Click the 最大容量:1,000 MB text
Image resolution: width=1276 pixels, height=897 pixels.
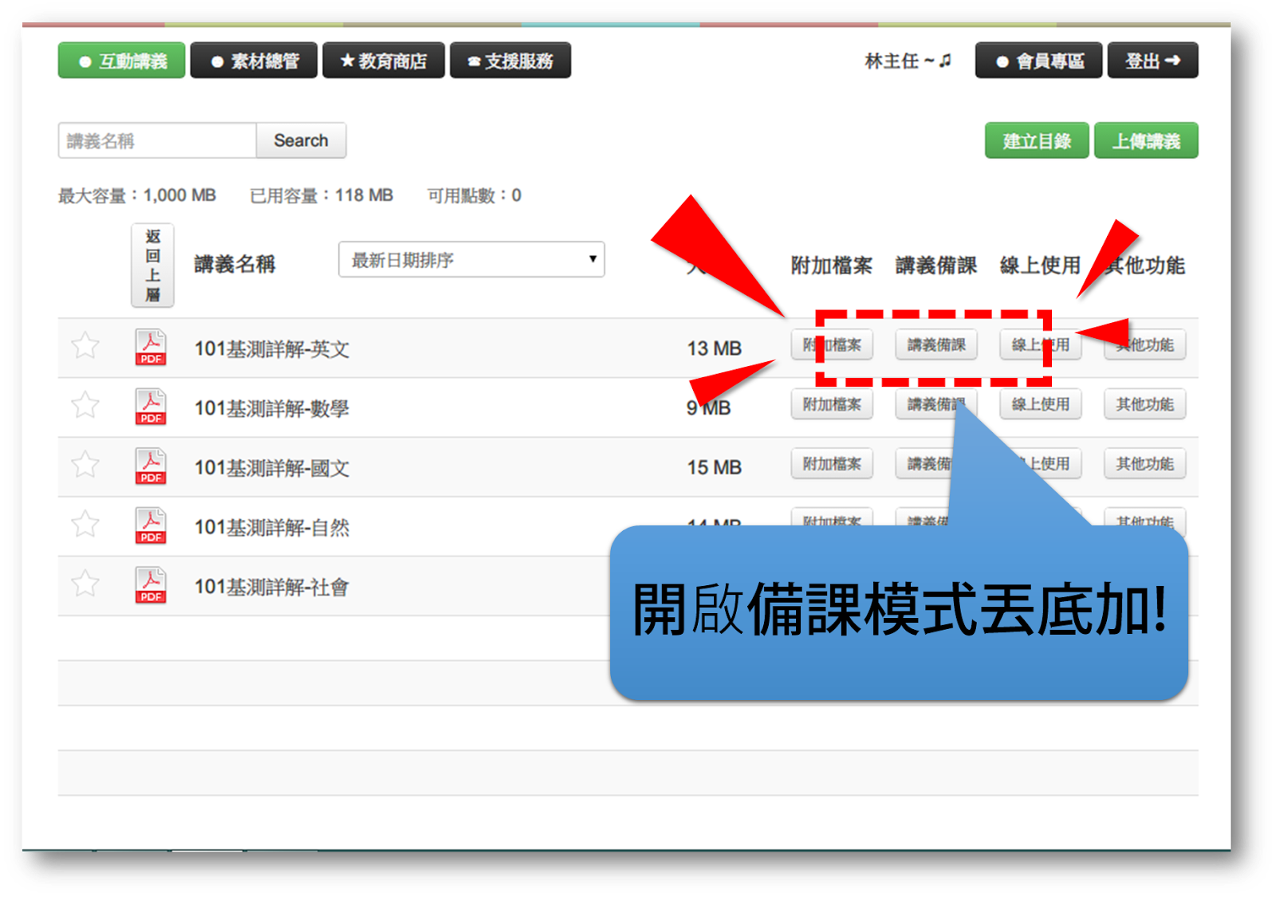[x=137, y=195]
